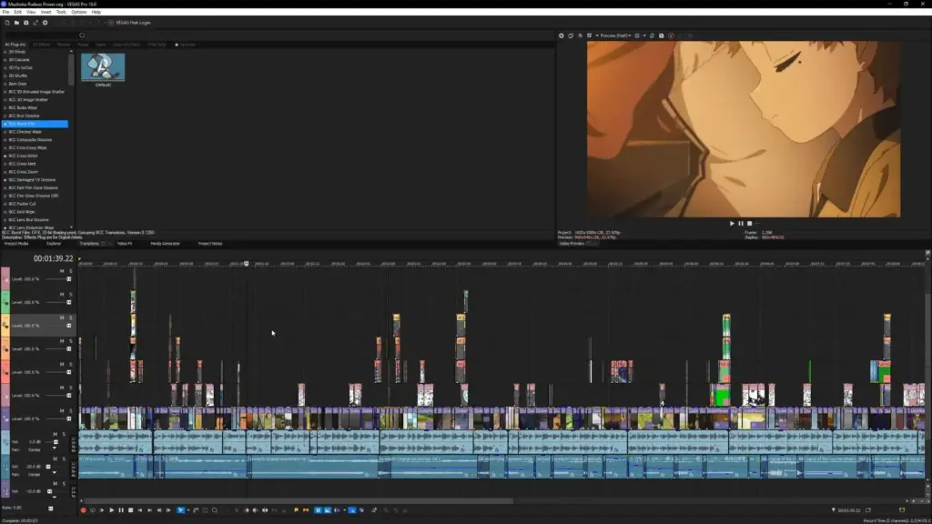The height and width of the screenshot is (524, 932).
Task: Select the Envelope Edit tool
Action: [x=196, y=510]
